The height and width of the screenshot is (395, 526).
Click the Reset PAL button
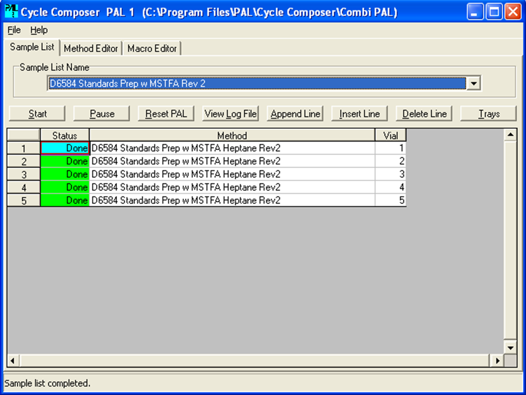[x=166, y=114]
